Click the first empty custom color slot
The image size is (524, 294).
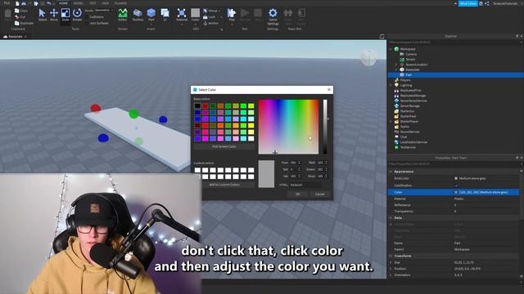point(197,170)
